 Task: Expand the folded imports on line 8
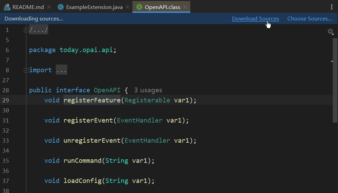pyautogui.click(x=26, y=70)
